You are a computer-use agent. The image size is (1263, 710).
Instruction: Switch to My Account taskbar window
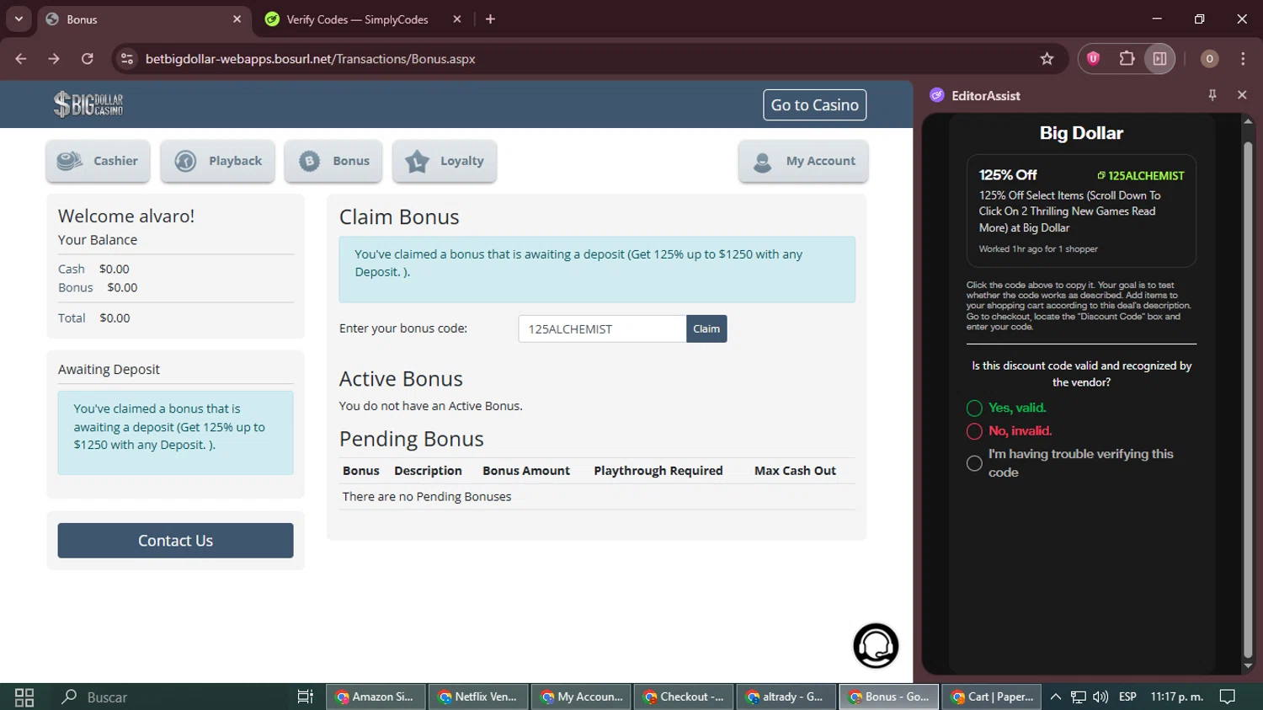coord(582,697)
